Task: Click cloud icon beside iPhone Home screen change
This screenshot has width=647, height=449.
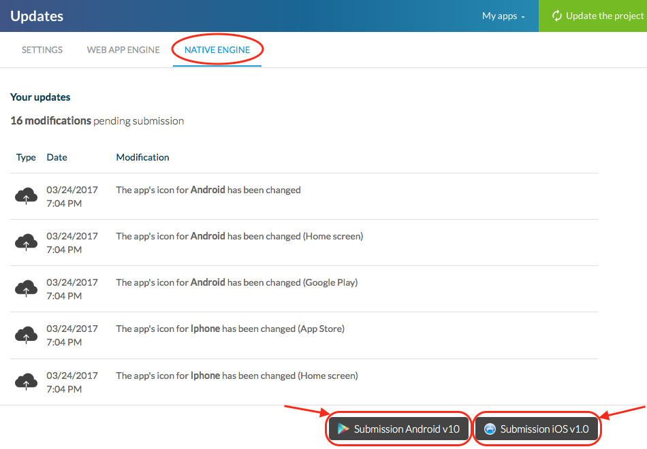Action: [26, 382]
